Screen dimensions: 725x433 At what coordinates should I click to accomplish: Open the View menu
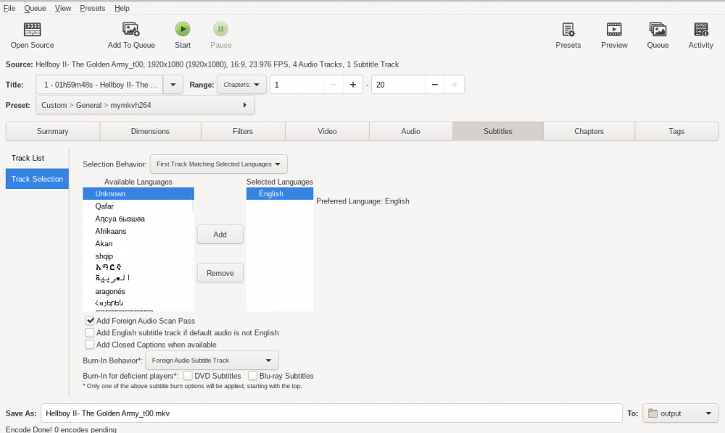click(63, 8)
